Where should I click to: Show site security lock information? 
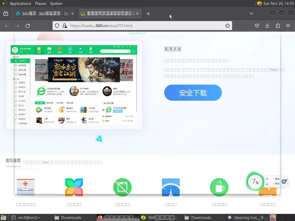coord(65,26)
